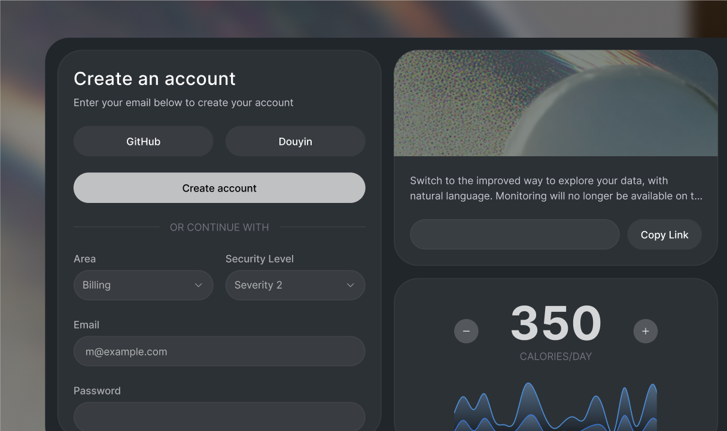Screen dimensions: 727x431
Task: Click the 'Password' field label
Action: pos(97,391)
